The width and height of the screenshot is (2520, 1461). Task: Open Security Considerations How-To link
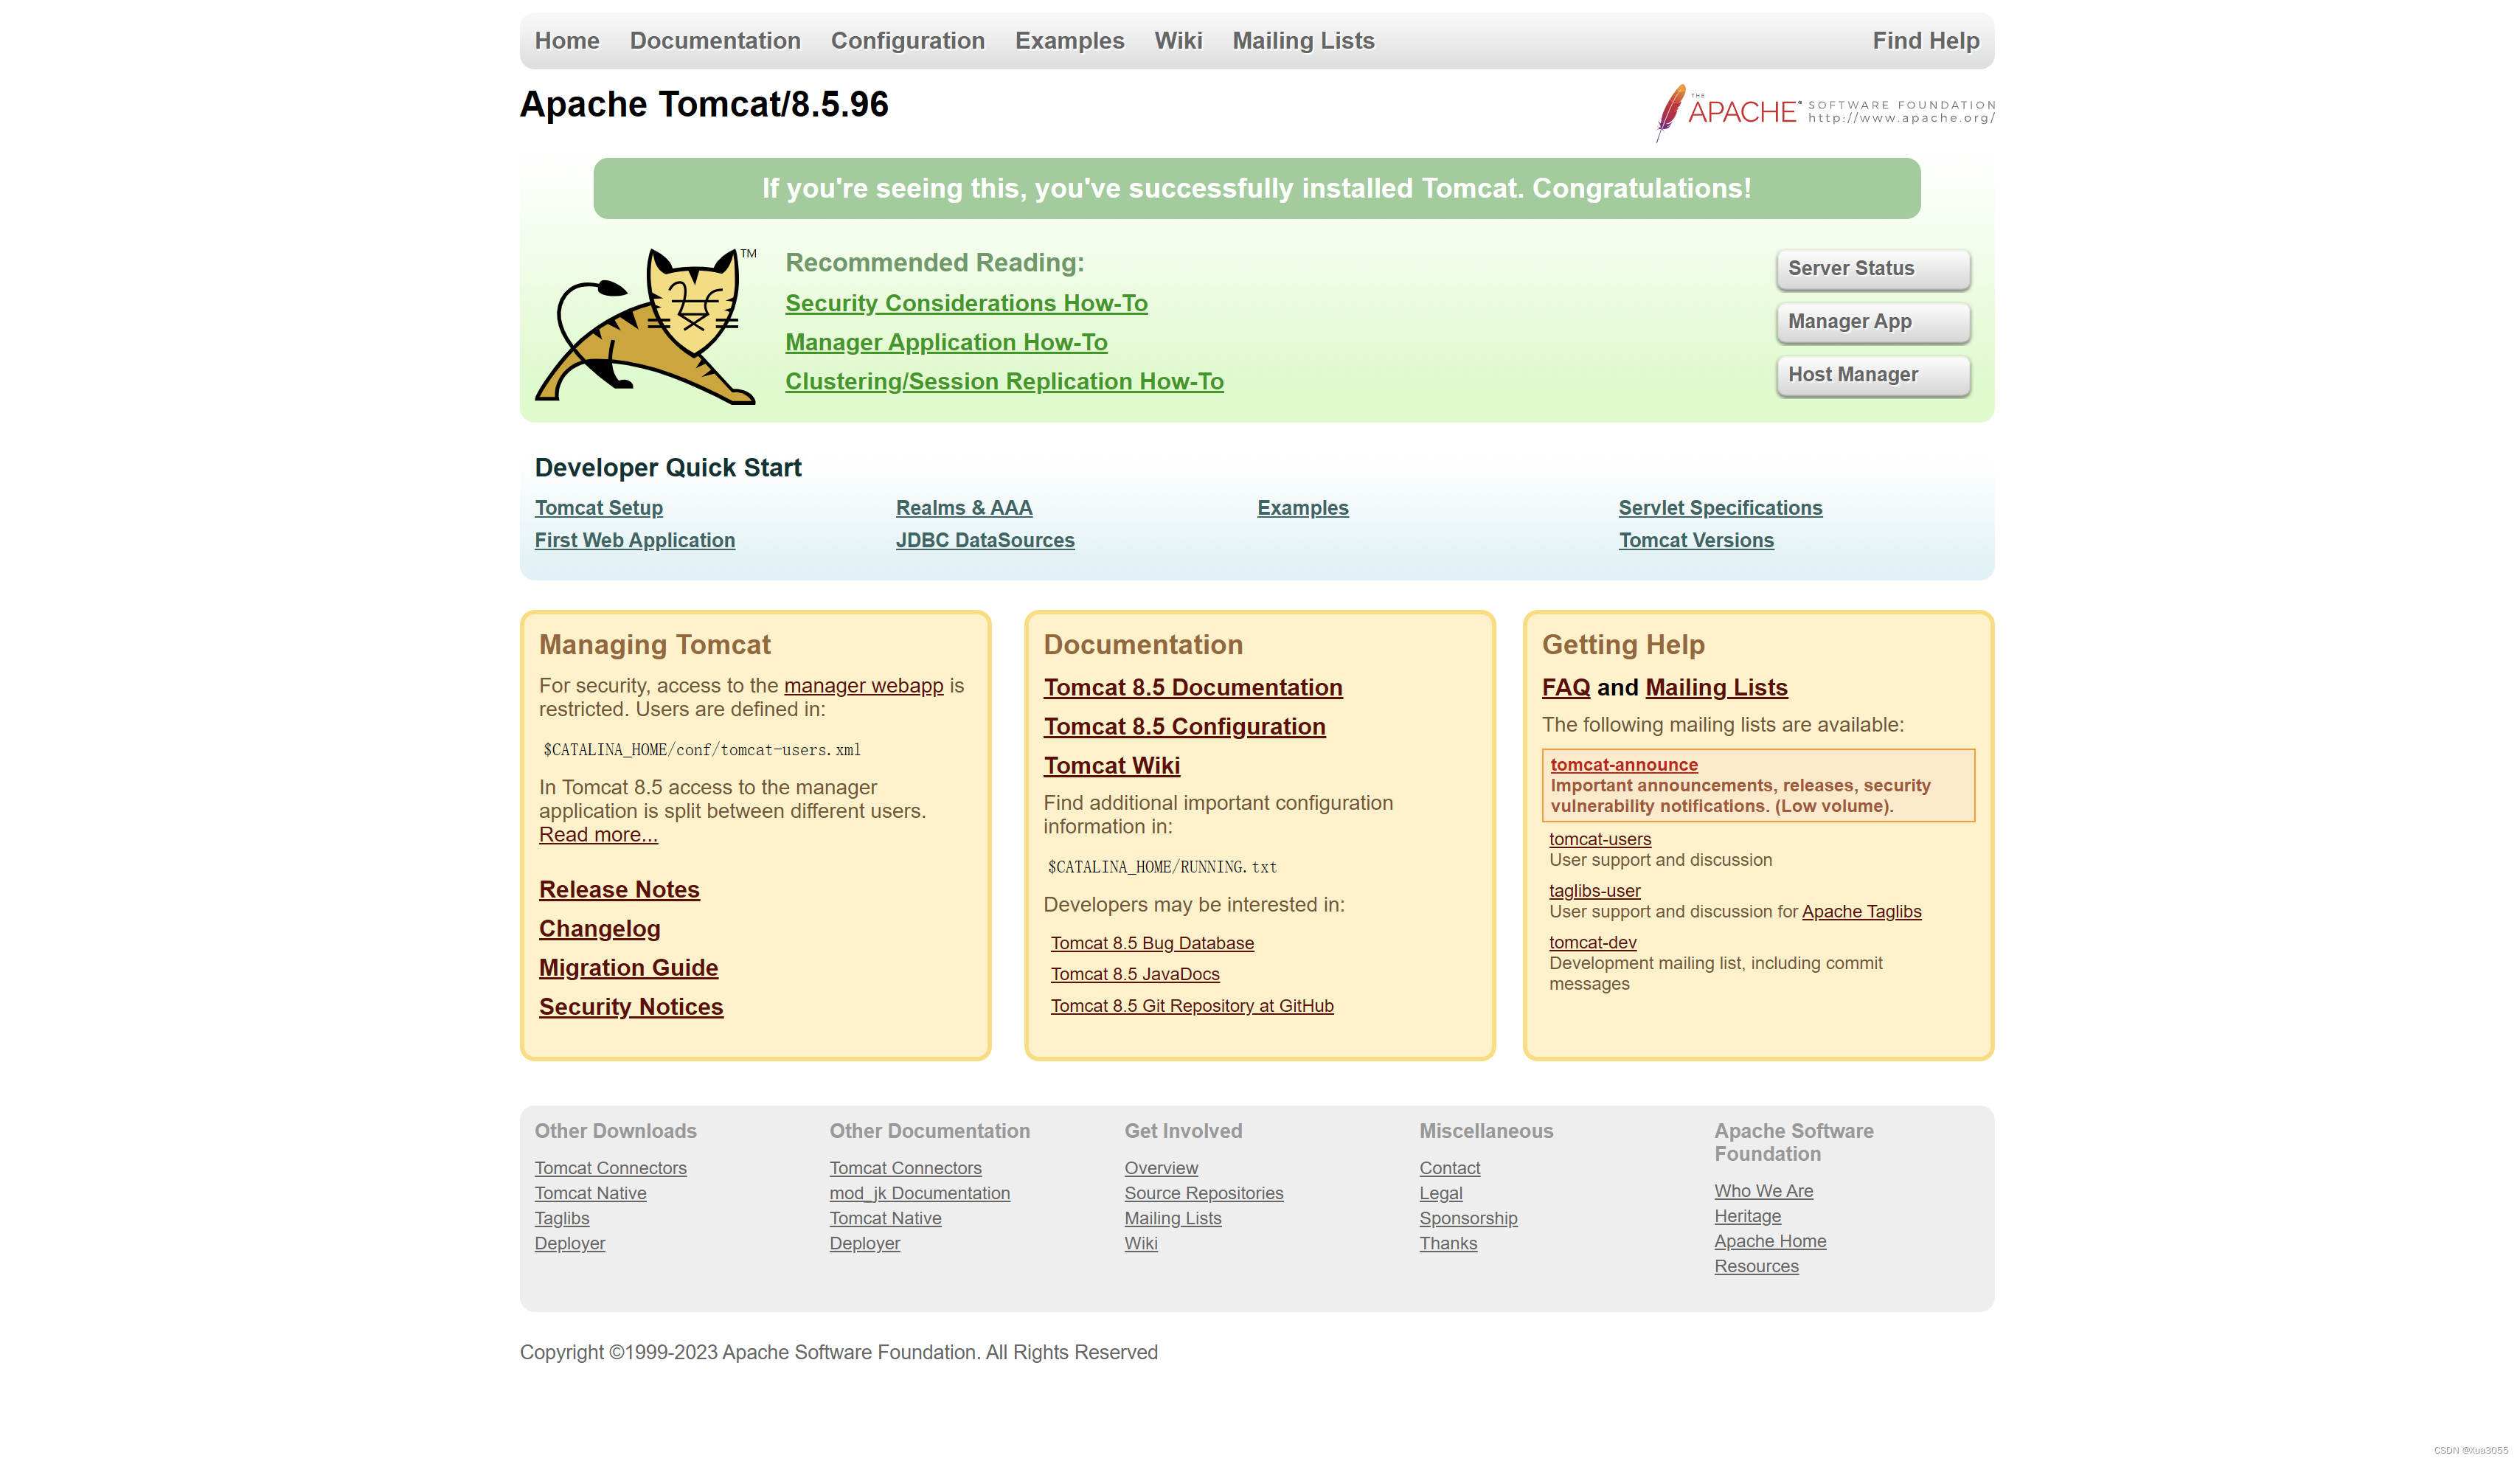click(x=965, y=303)
